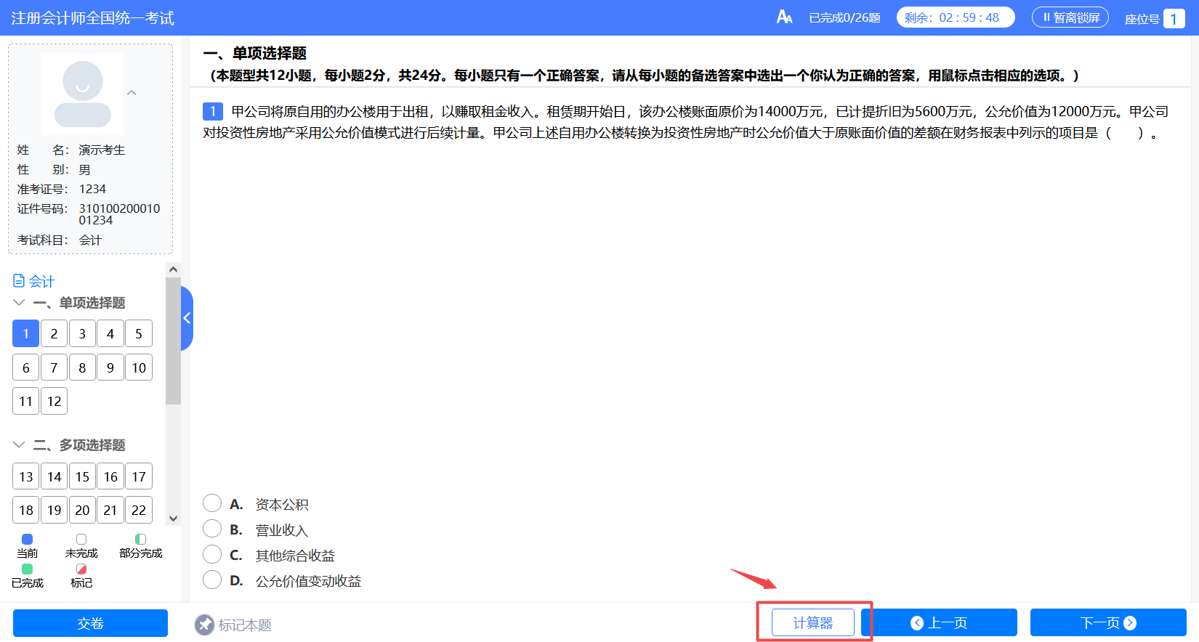Image resolution: width=1199 pixels, height=642 pixels.
Task: Jump to question 5 in navigator
Action: (x=138, y=334)
